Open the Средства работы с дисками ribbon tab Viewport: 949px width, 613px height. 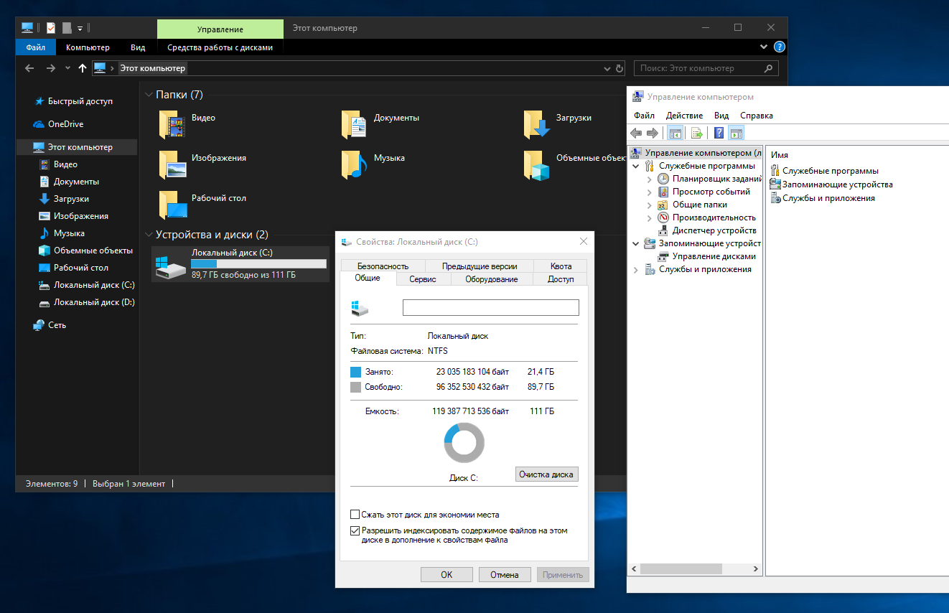click(220, 47)
